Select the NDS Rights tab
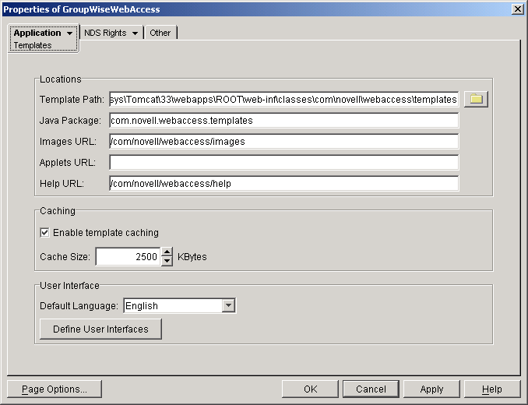Screen dimensions: 528x405 (104, 33)
